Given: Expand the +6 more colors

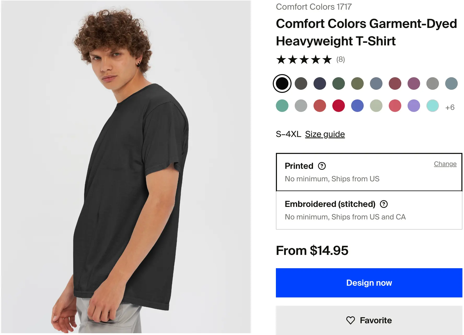Looking at the screenshot, I should [x=450, y=107].
